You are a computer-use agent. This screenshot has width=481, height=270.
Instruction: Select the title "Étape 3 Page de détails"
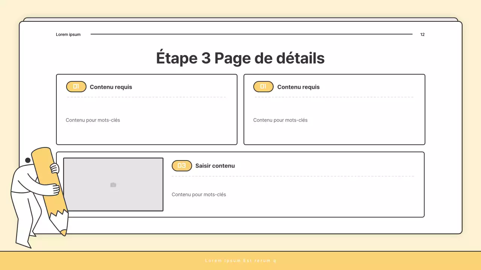pyautogui.click(x=240, y=58)
